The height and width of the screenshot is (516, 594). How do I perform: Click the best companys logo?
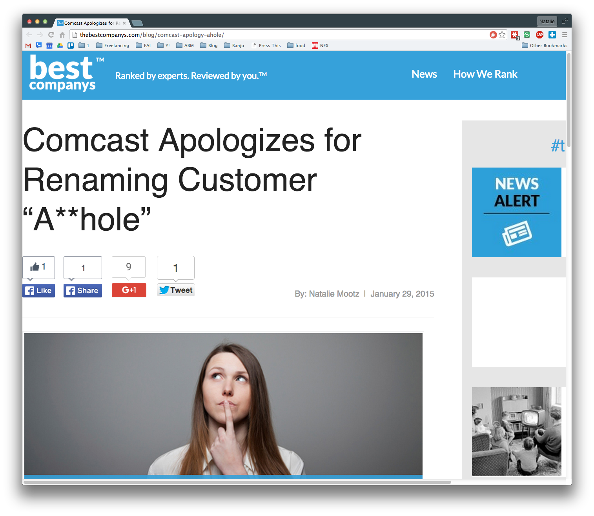67,73
